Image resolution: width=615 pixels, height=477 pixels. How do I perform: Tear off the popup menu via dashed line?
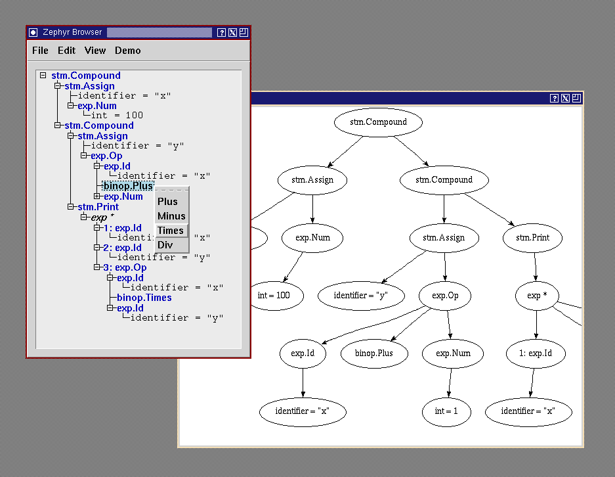(x=171, y=191)
